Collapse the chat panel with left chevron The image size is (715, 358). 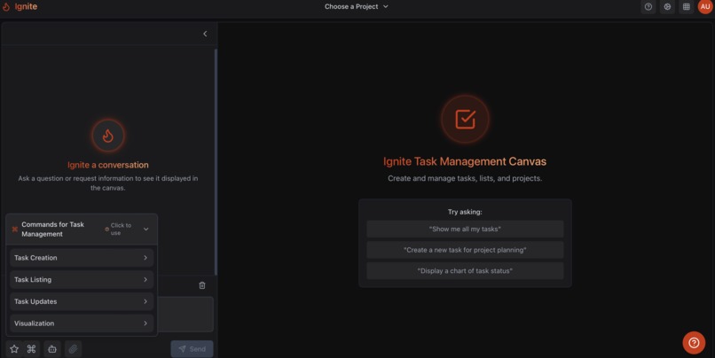pos(205,34)
